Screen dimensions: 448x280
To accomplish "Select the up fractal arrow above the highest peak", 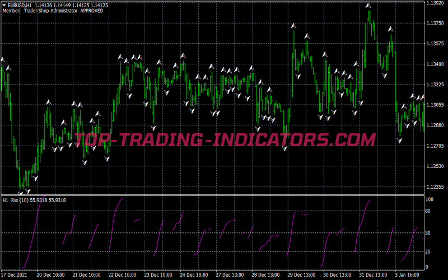I will [x=368, y=5].
